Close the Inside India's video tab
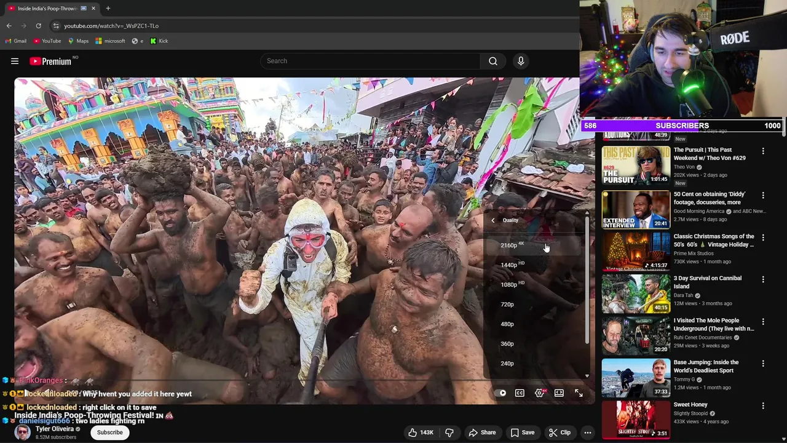 pyautogui.click(x=93, y=8)
